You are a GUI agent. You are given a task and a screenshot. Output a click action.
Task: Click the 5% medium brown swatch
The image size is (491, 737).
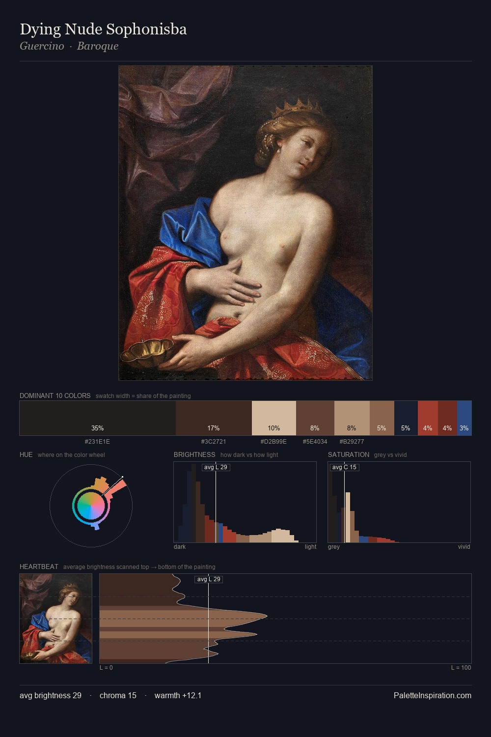click(x=382, y=418)
